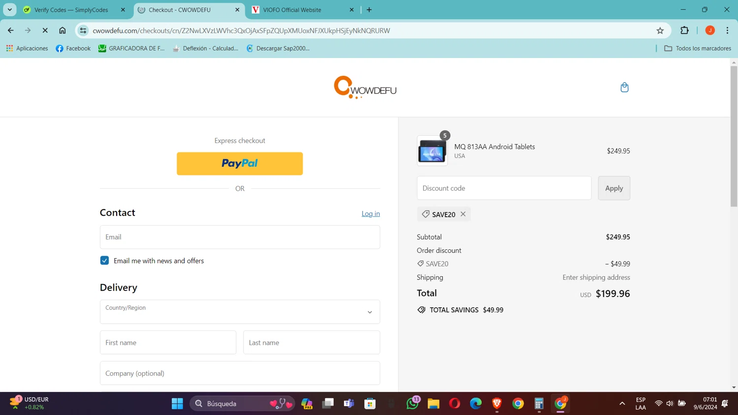Click the Enter shipping address text
Screen dimensions: 738x415
click(x=596, y=277)
